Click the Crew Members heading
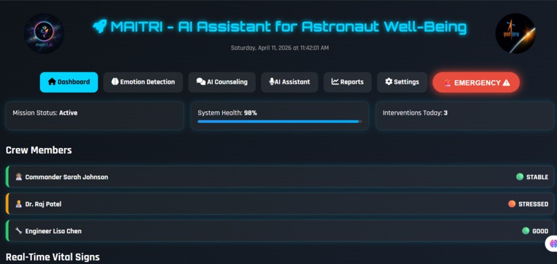Viewport: 557px width, 264px height. (39, 150)
